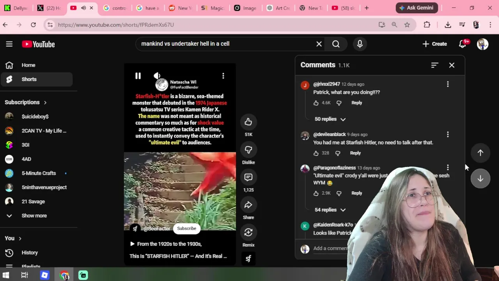Dislike @devileanblack's comment
Screen dimensions: 499x281
pos(338,153)
